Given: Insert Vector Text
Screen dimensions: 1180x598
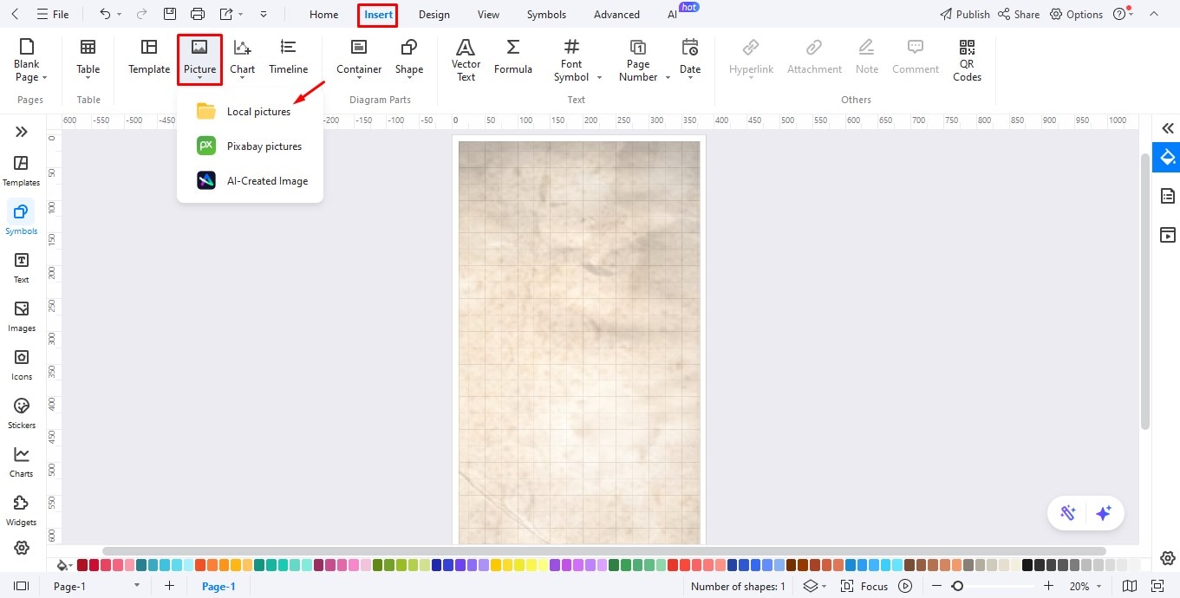Looking at the screenshot, I should tap(466, 60).
